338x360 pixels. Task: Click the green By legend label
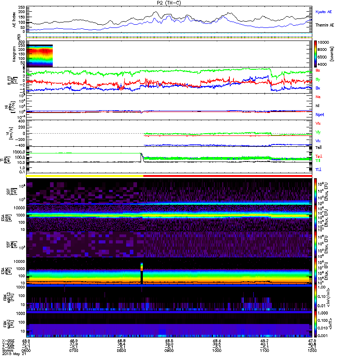click(318, 80)
